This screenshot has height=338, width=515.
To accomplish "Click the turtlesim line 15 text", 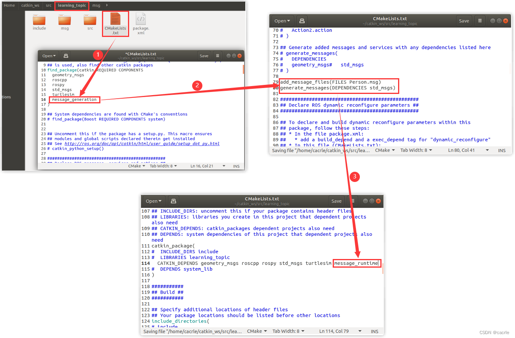I will click(x=63, y=95).
